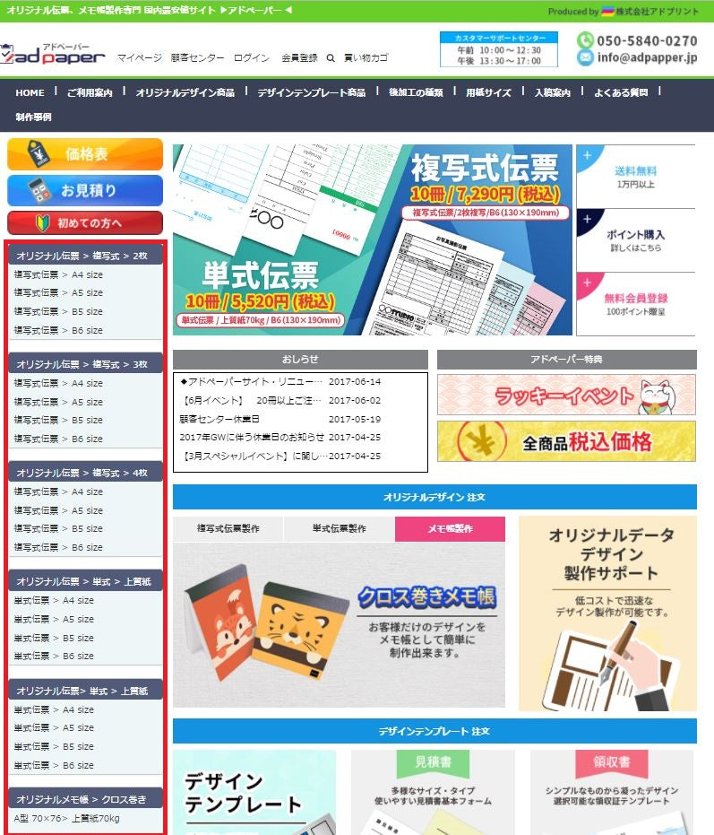Click 会員登録 link

click(299, 57)
